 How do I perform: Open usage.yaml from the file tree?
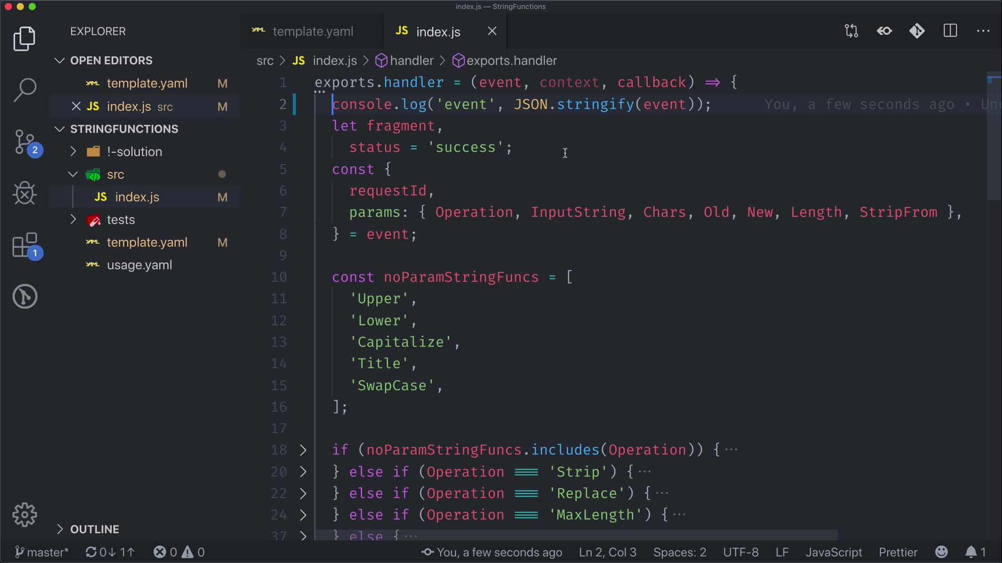pos(139,265)
